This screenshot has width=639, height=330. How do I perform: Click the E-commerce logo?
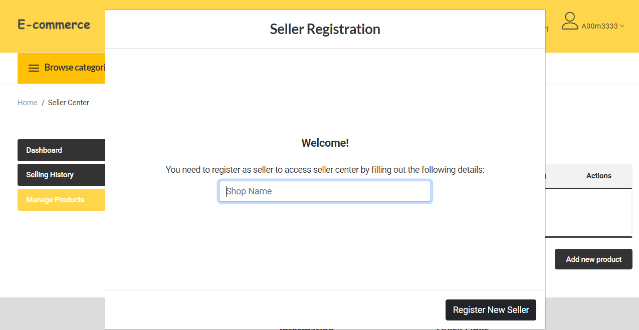click(54, 25)
